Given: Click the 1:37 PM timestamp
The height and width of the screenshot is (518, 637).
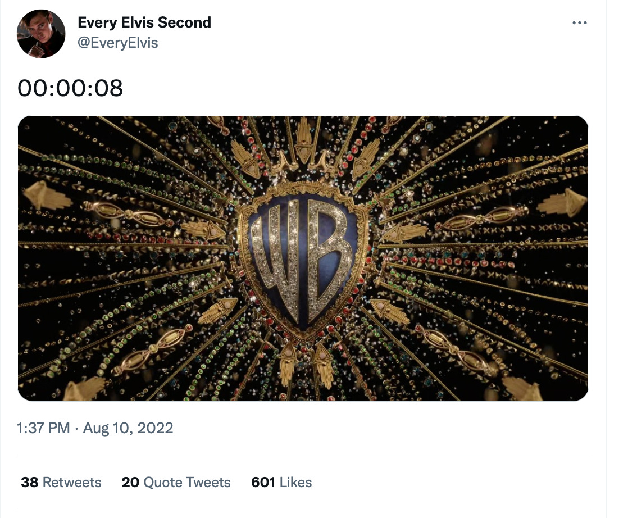Looking at the screenshot, I should 43,428.
